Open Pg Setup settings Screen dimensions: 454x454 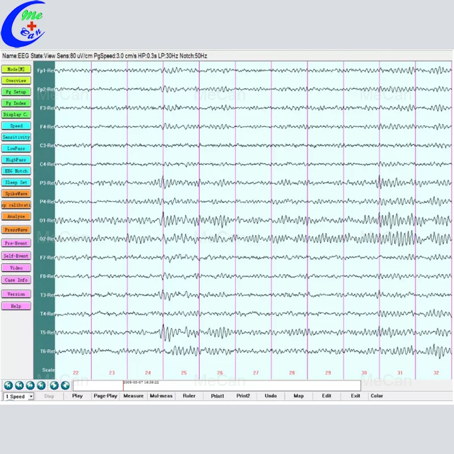pyautogui.click(x=16, y=92)
